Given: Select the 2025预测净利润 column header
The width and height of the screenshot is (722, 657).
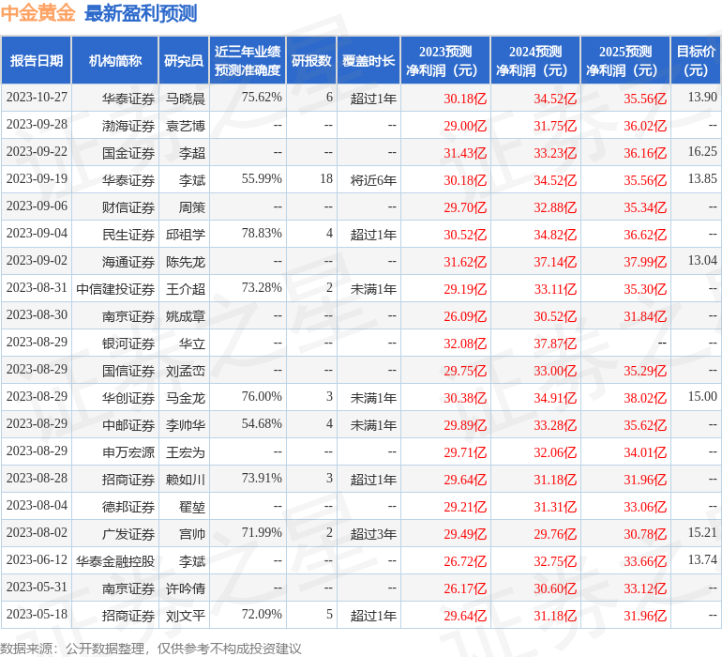Looking at the screenshot, I should (625, 60).
